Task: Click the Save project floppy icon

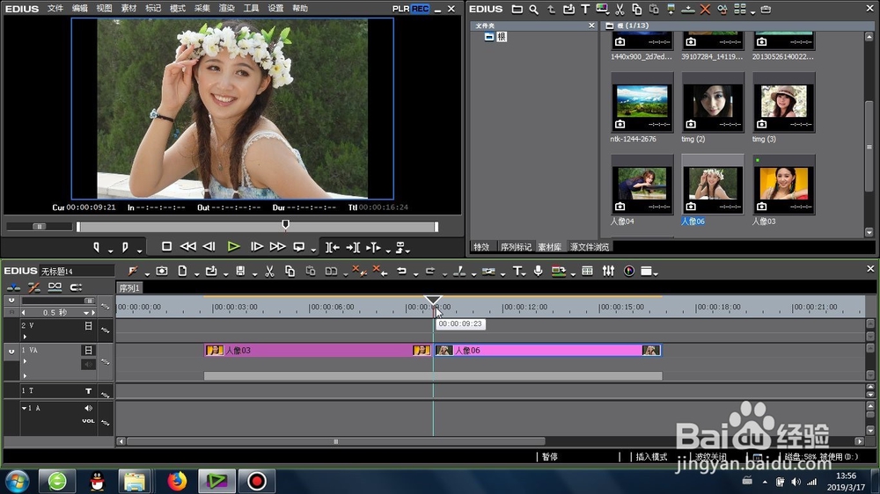Action: (x=240, y=272)
